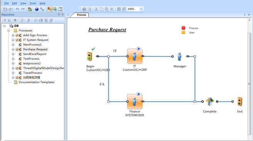Click the refresh icon in Repository toolbar
Image resolution: width=253 pixels, height=141 pixels.
pyautogui.click(x=29, y=20)
